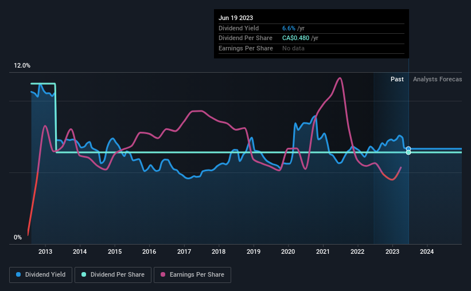Click the No data earnings value
The height and width of the screenshot is (291, 471).
pyautogui.click(x=293, y=48)
